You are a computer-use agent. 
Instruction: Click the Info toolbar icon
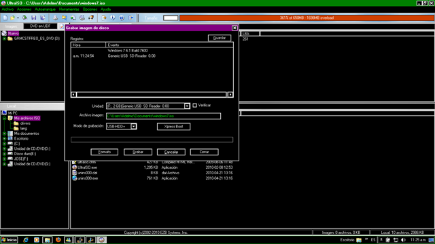tap(113, 18)
